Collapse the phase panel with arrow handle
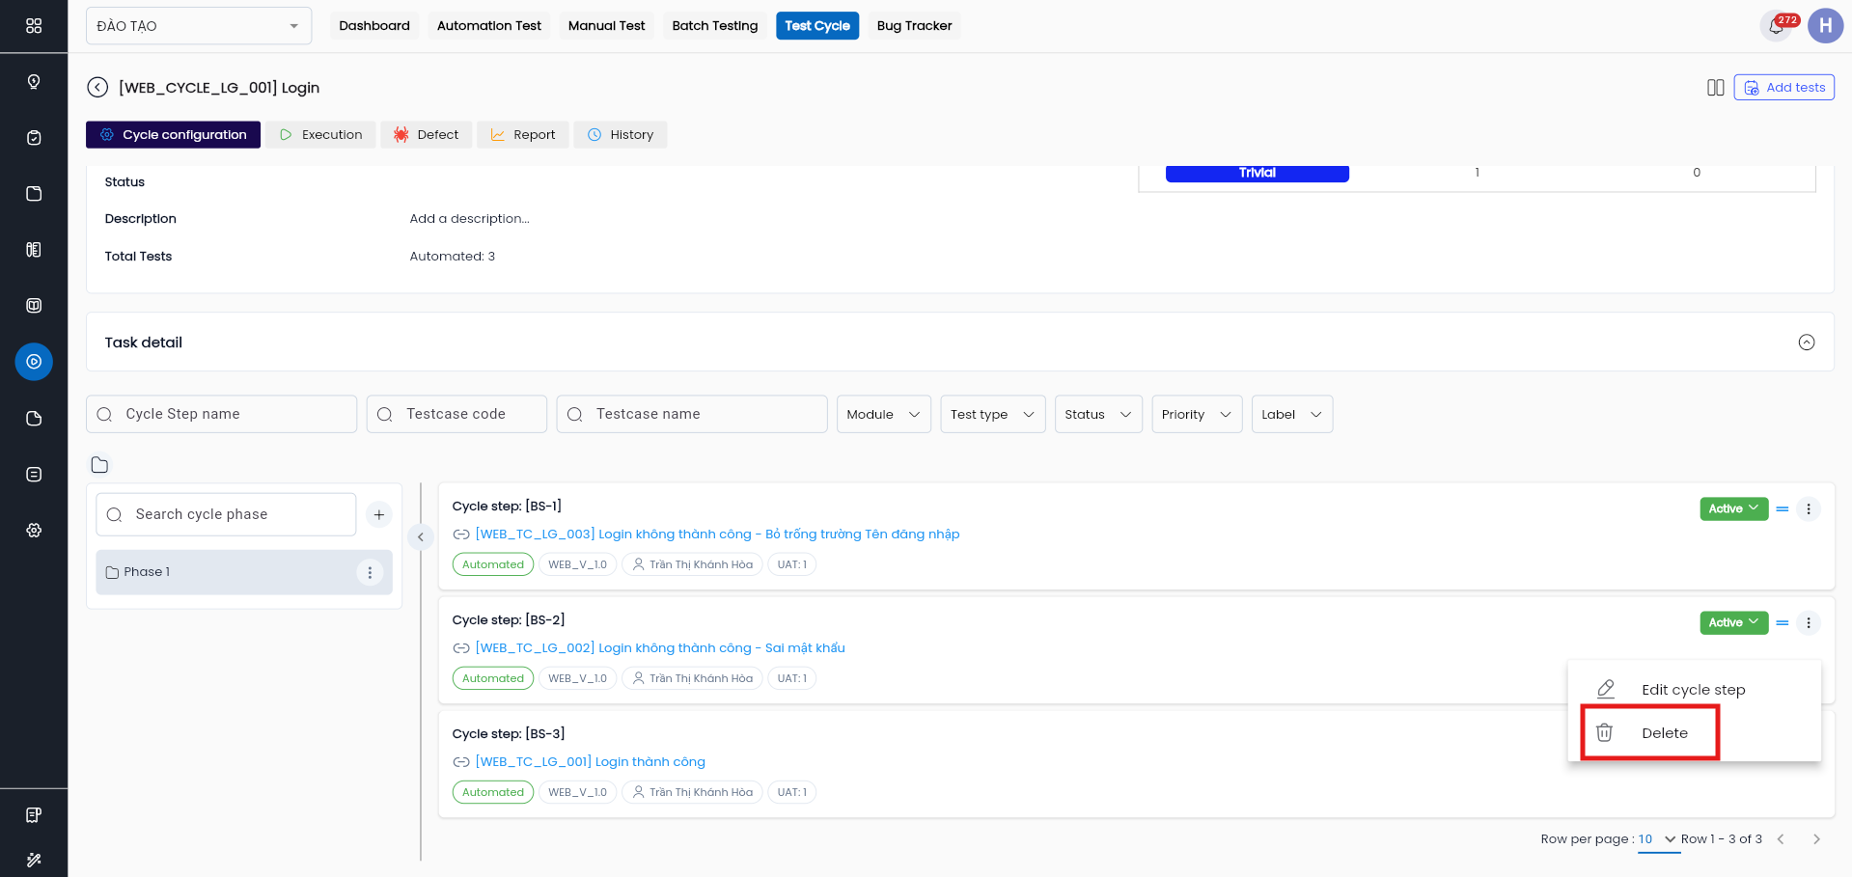Screen dimensions: 1852x877 coord(421,537)
